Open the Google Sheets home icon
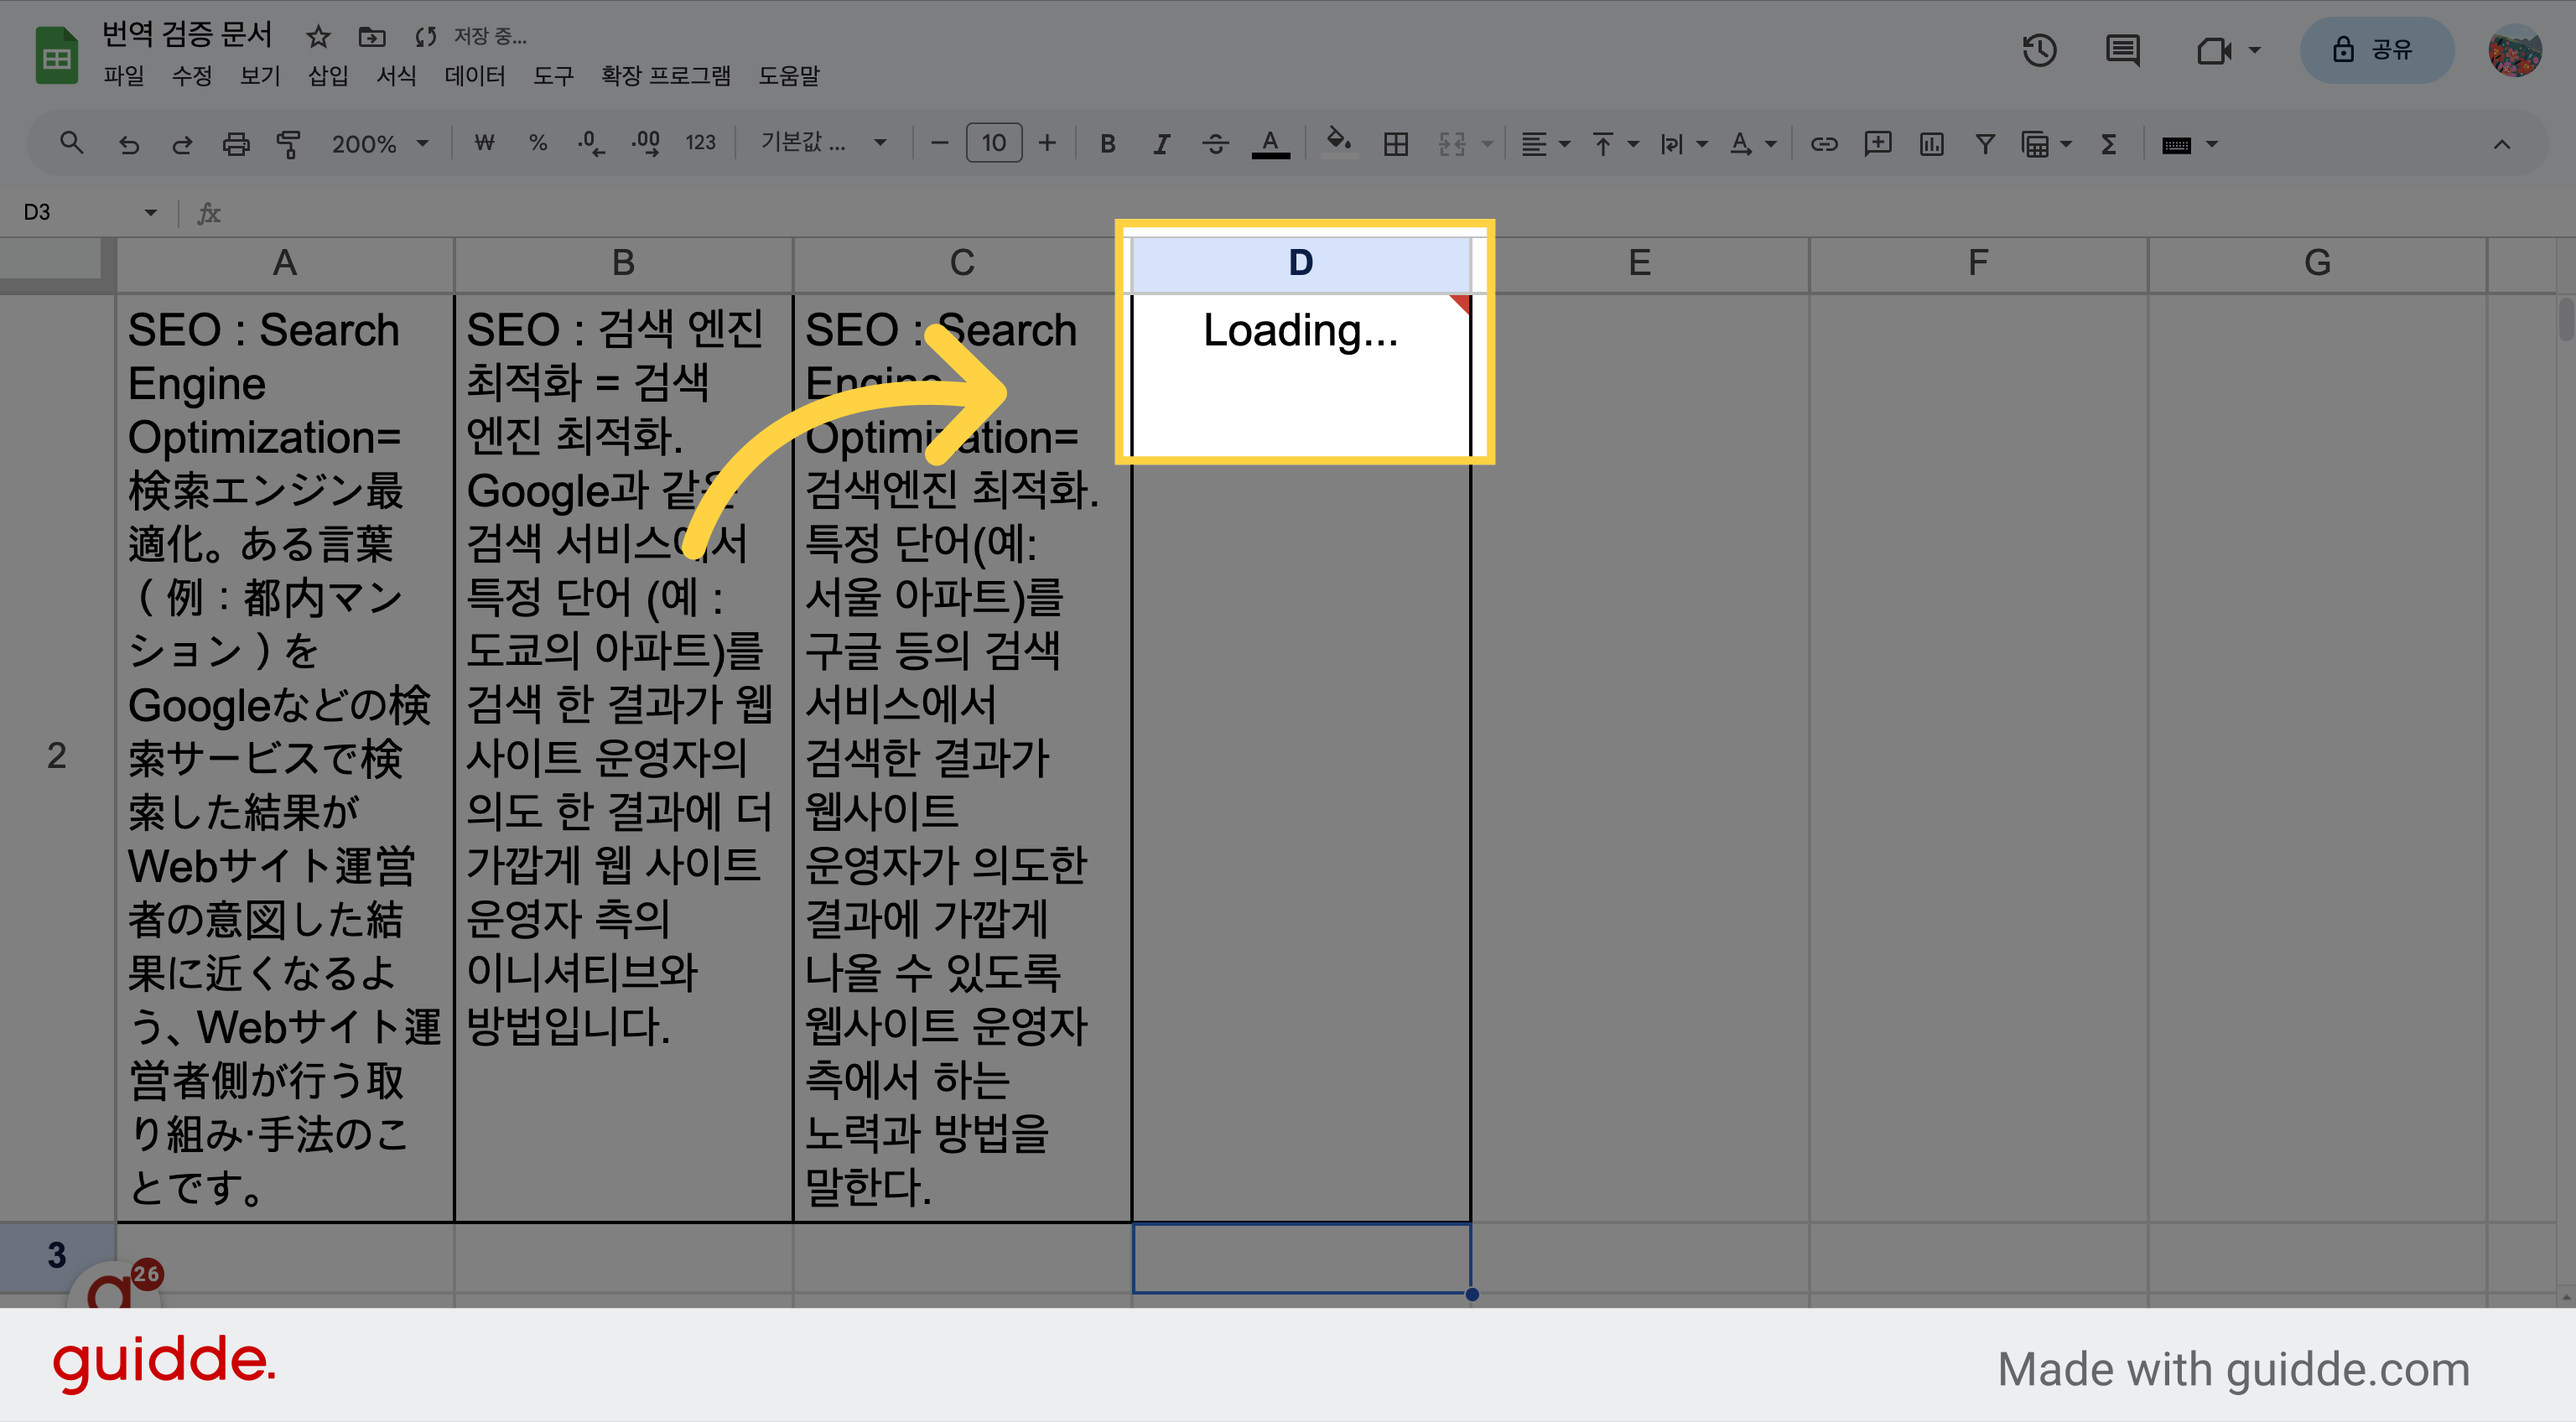This screenshot has width=2576, height=1422. tap(57, 56)
